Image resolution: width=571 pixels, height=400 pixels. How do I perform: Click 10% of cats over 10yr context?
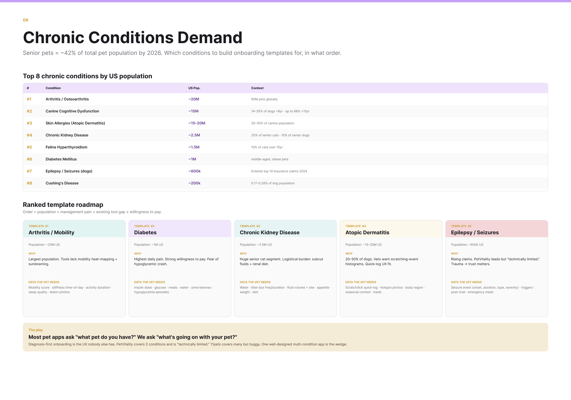(267, 147)
